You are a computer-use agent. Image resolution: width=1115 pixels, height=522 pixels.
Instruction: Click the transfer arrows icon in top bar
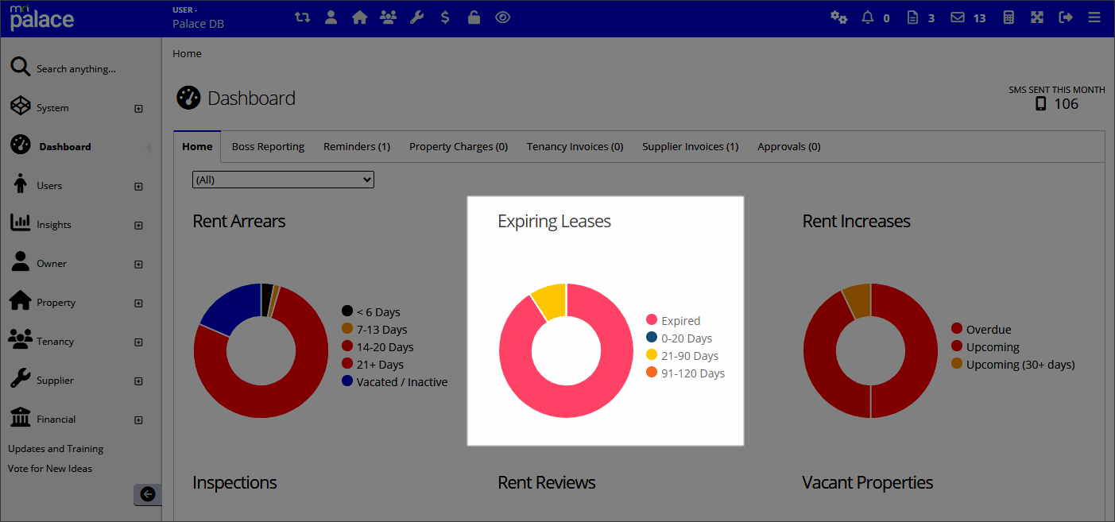[302, 17]
